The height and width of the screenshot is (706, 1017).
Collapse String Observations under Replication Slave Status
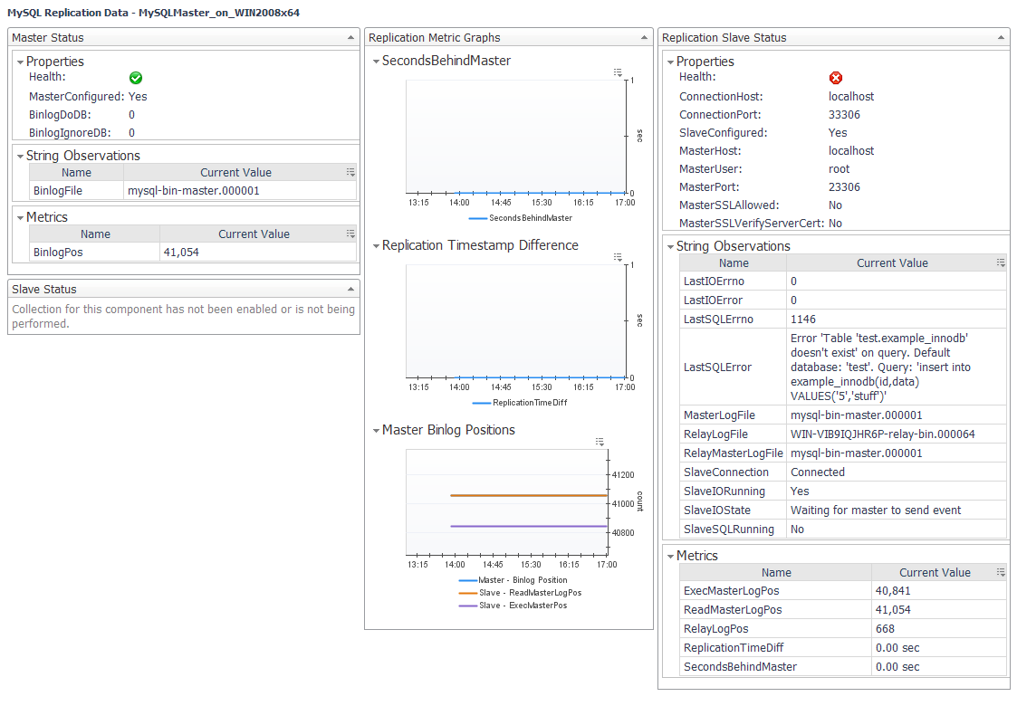pyautogui.click(x=671, y=247)
